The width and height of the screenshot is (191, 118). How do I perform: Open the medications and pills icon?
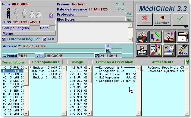156,37
